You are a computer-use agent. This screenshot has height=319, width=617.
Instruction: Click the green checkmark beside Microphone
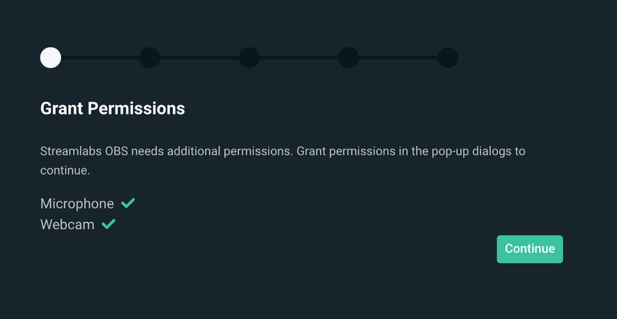click(128, 203)
